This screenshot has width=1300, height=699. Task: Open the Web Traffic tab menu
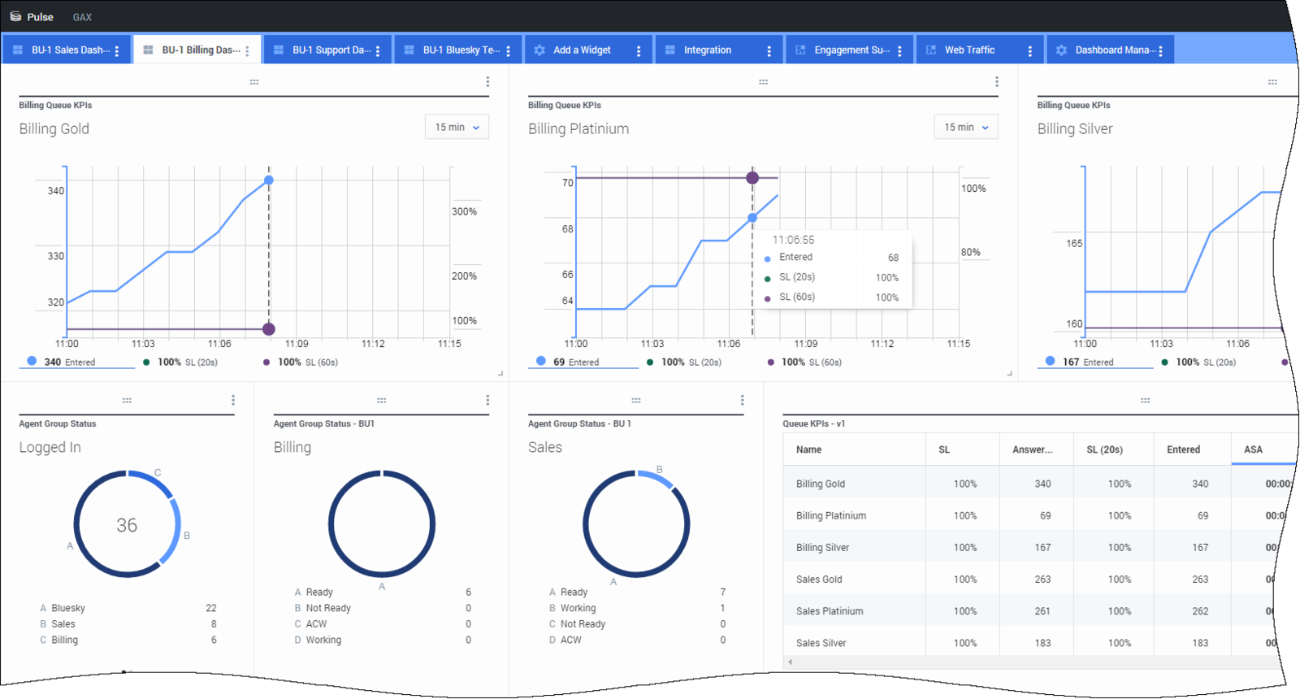[x=1029, y=50]
